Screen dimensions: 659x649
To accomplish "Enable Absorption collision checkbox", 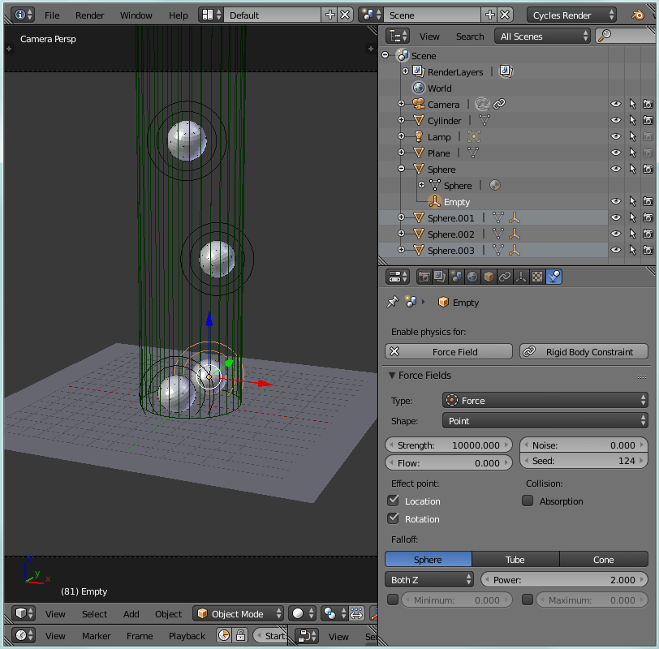I will pos(528,501).
